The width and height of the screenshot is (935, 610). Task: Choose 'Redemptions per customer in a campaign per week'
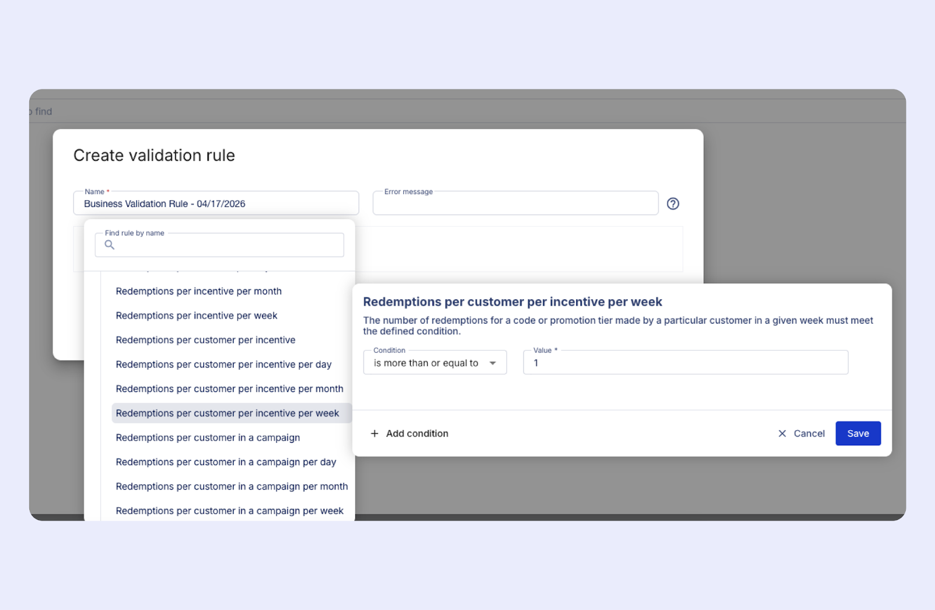coord(230,510)
